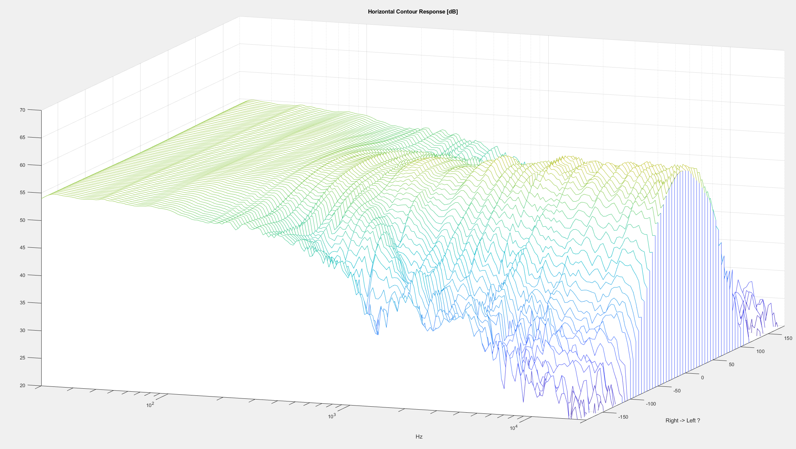Viewport: 796px width, 449px height.
Task: Click the -50 degree angle tick label
Action: 676,391
